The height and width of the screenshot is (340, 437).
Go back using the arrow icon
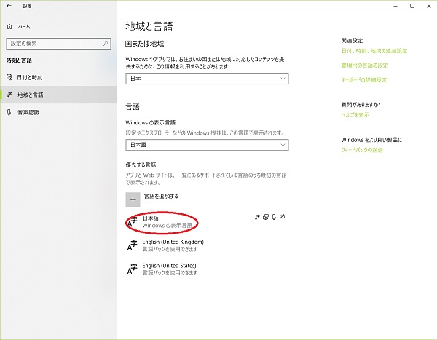click(9, 6)
